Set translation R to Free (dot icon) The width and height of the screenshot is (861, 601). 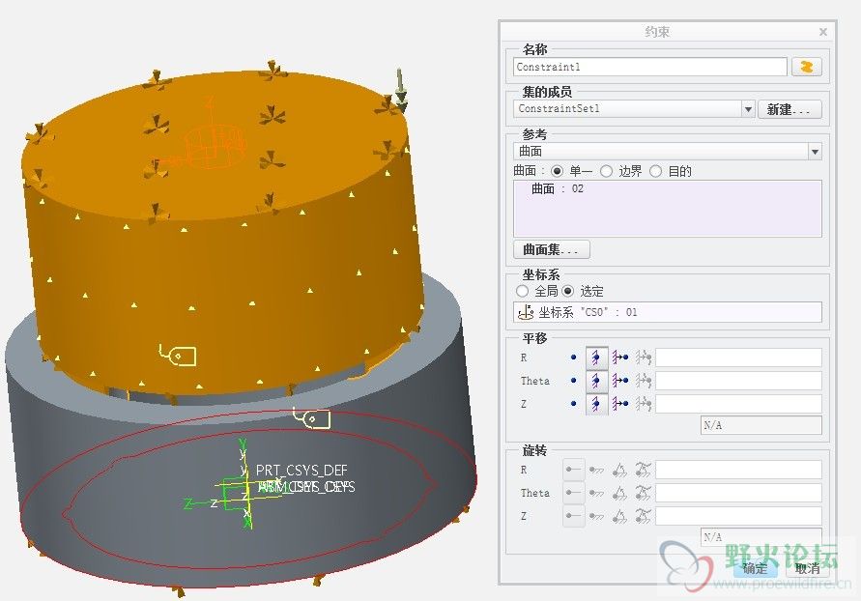click(574, 358)
